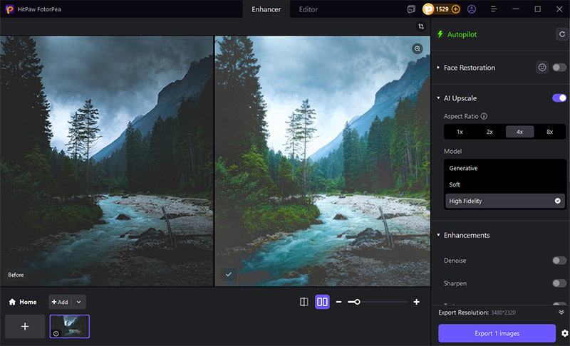Viewport: 570px width, 346px height.
Task: Enable the Sharpen toggle
Action: [x=559, y=283]
